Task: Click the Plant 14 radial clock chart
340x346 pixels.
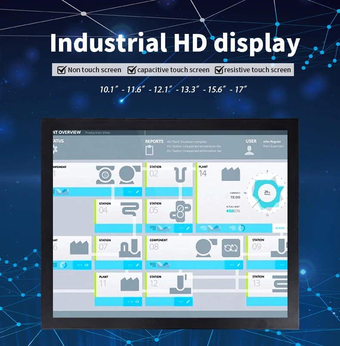Action: (267, 193)
